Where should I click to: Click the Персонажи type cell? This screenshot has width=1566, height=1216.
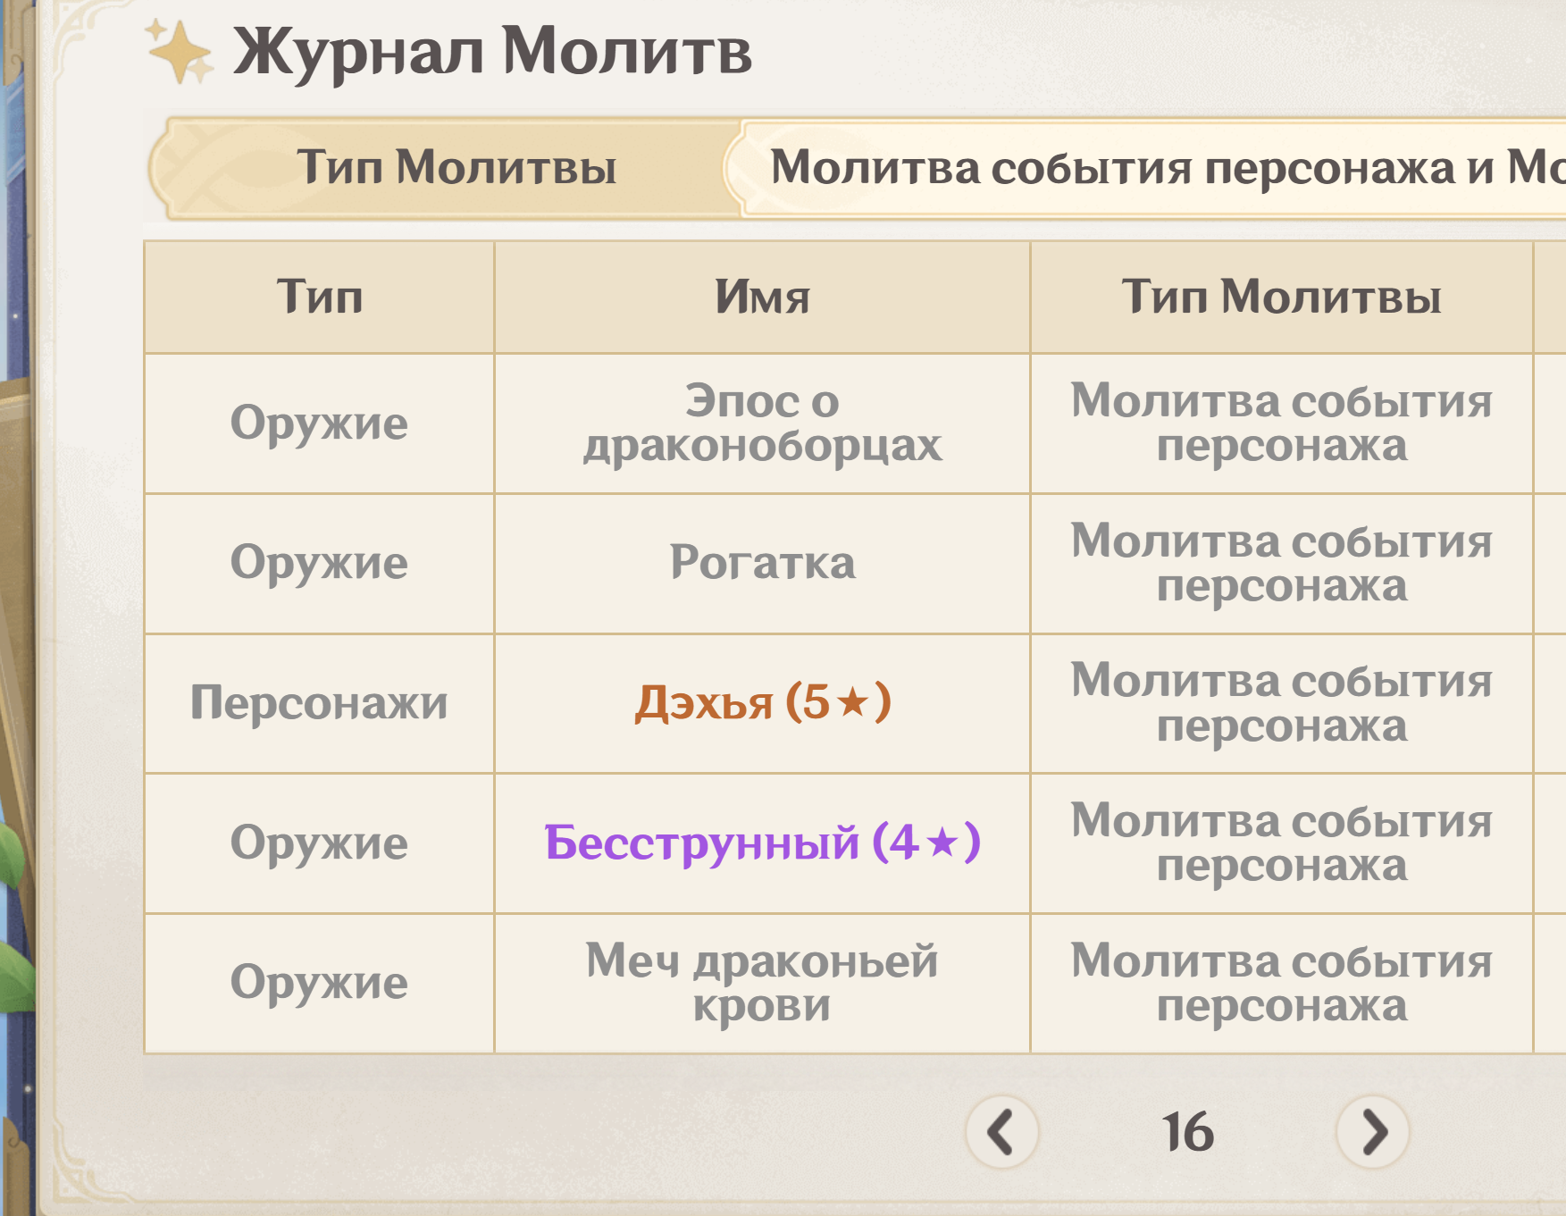pyautogui.click(x=319, y=703)
